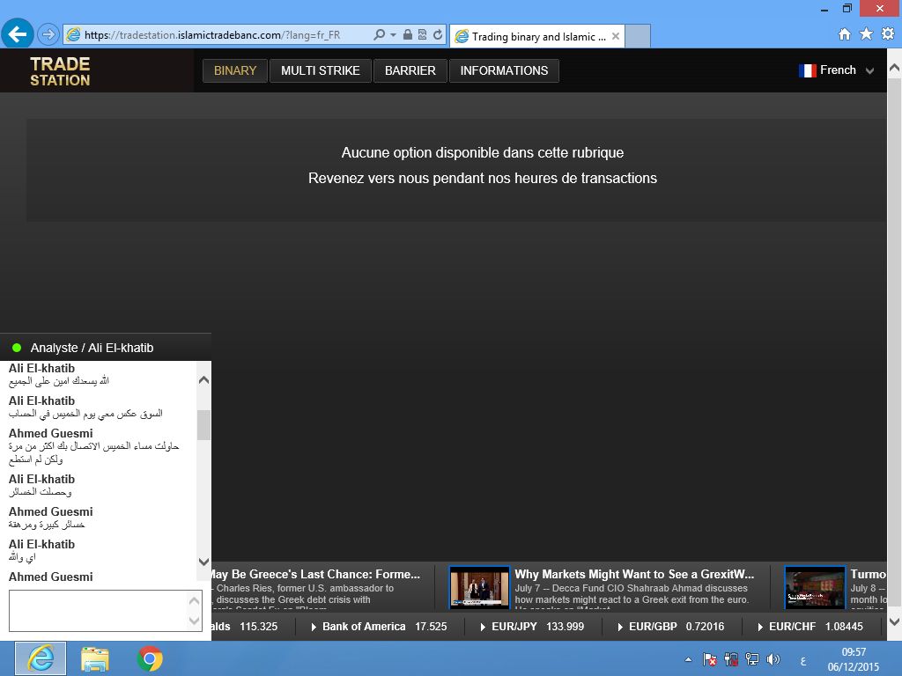Open a new blank browser tab
The image size is (902, 676).
(638, 36)
